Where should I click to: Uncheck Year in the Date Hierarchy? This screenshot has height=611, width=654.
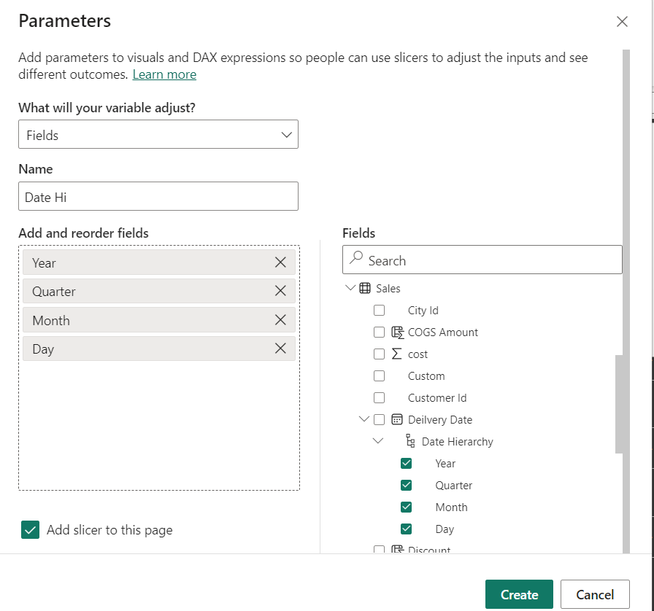point(407,463)
